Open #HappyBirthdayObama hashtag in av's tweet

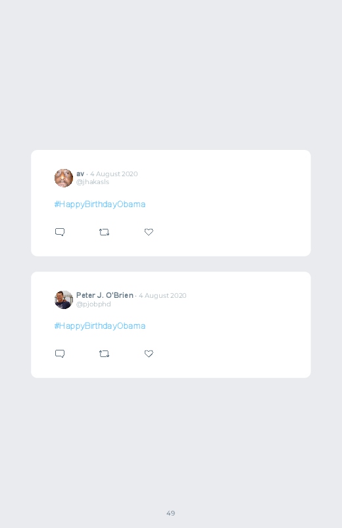[x=100, y=204]
